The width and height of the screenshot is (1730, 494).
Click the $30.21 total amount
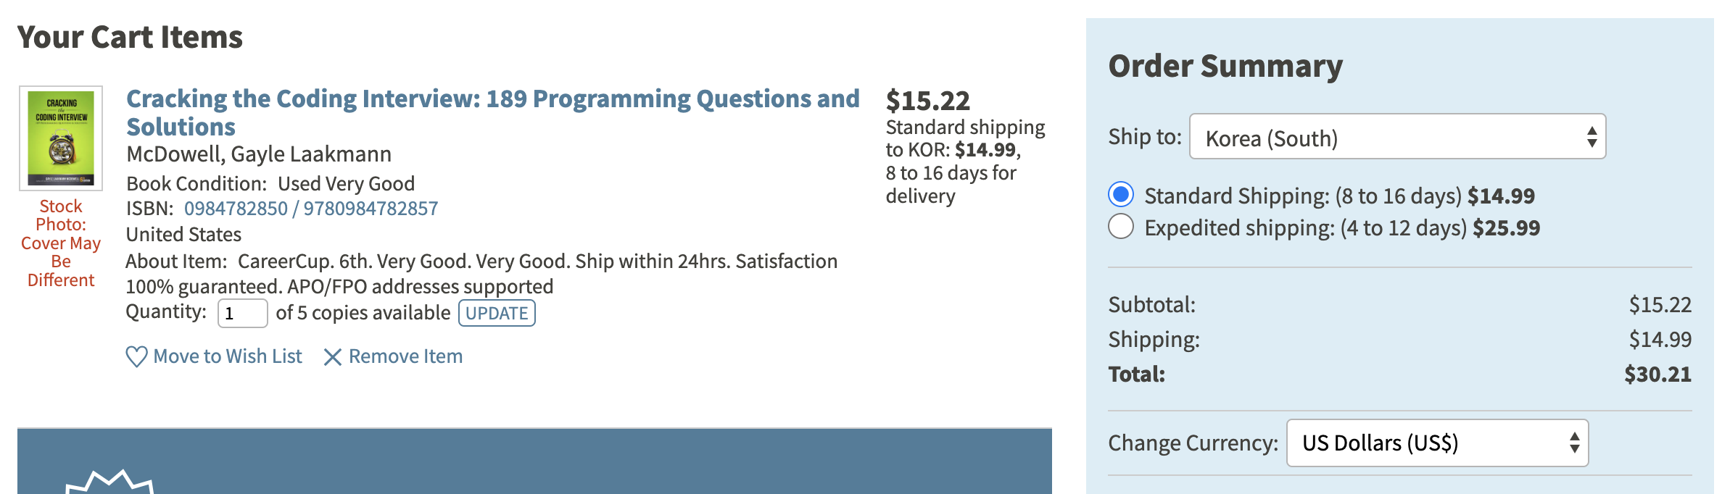click(1657, 374)
